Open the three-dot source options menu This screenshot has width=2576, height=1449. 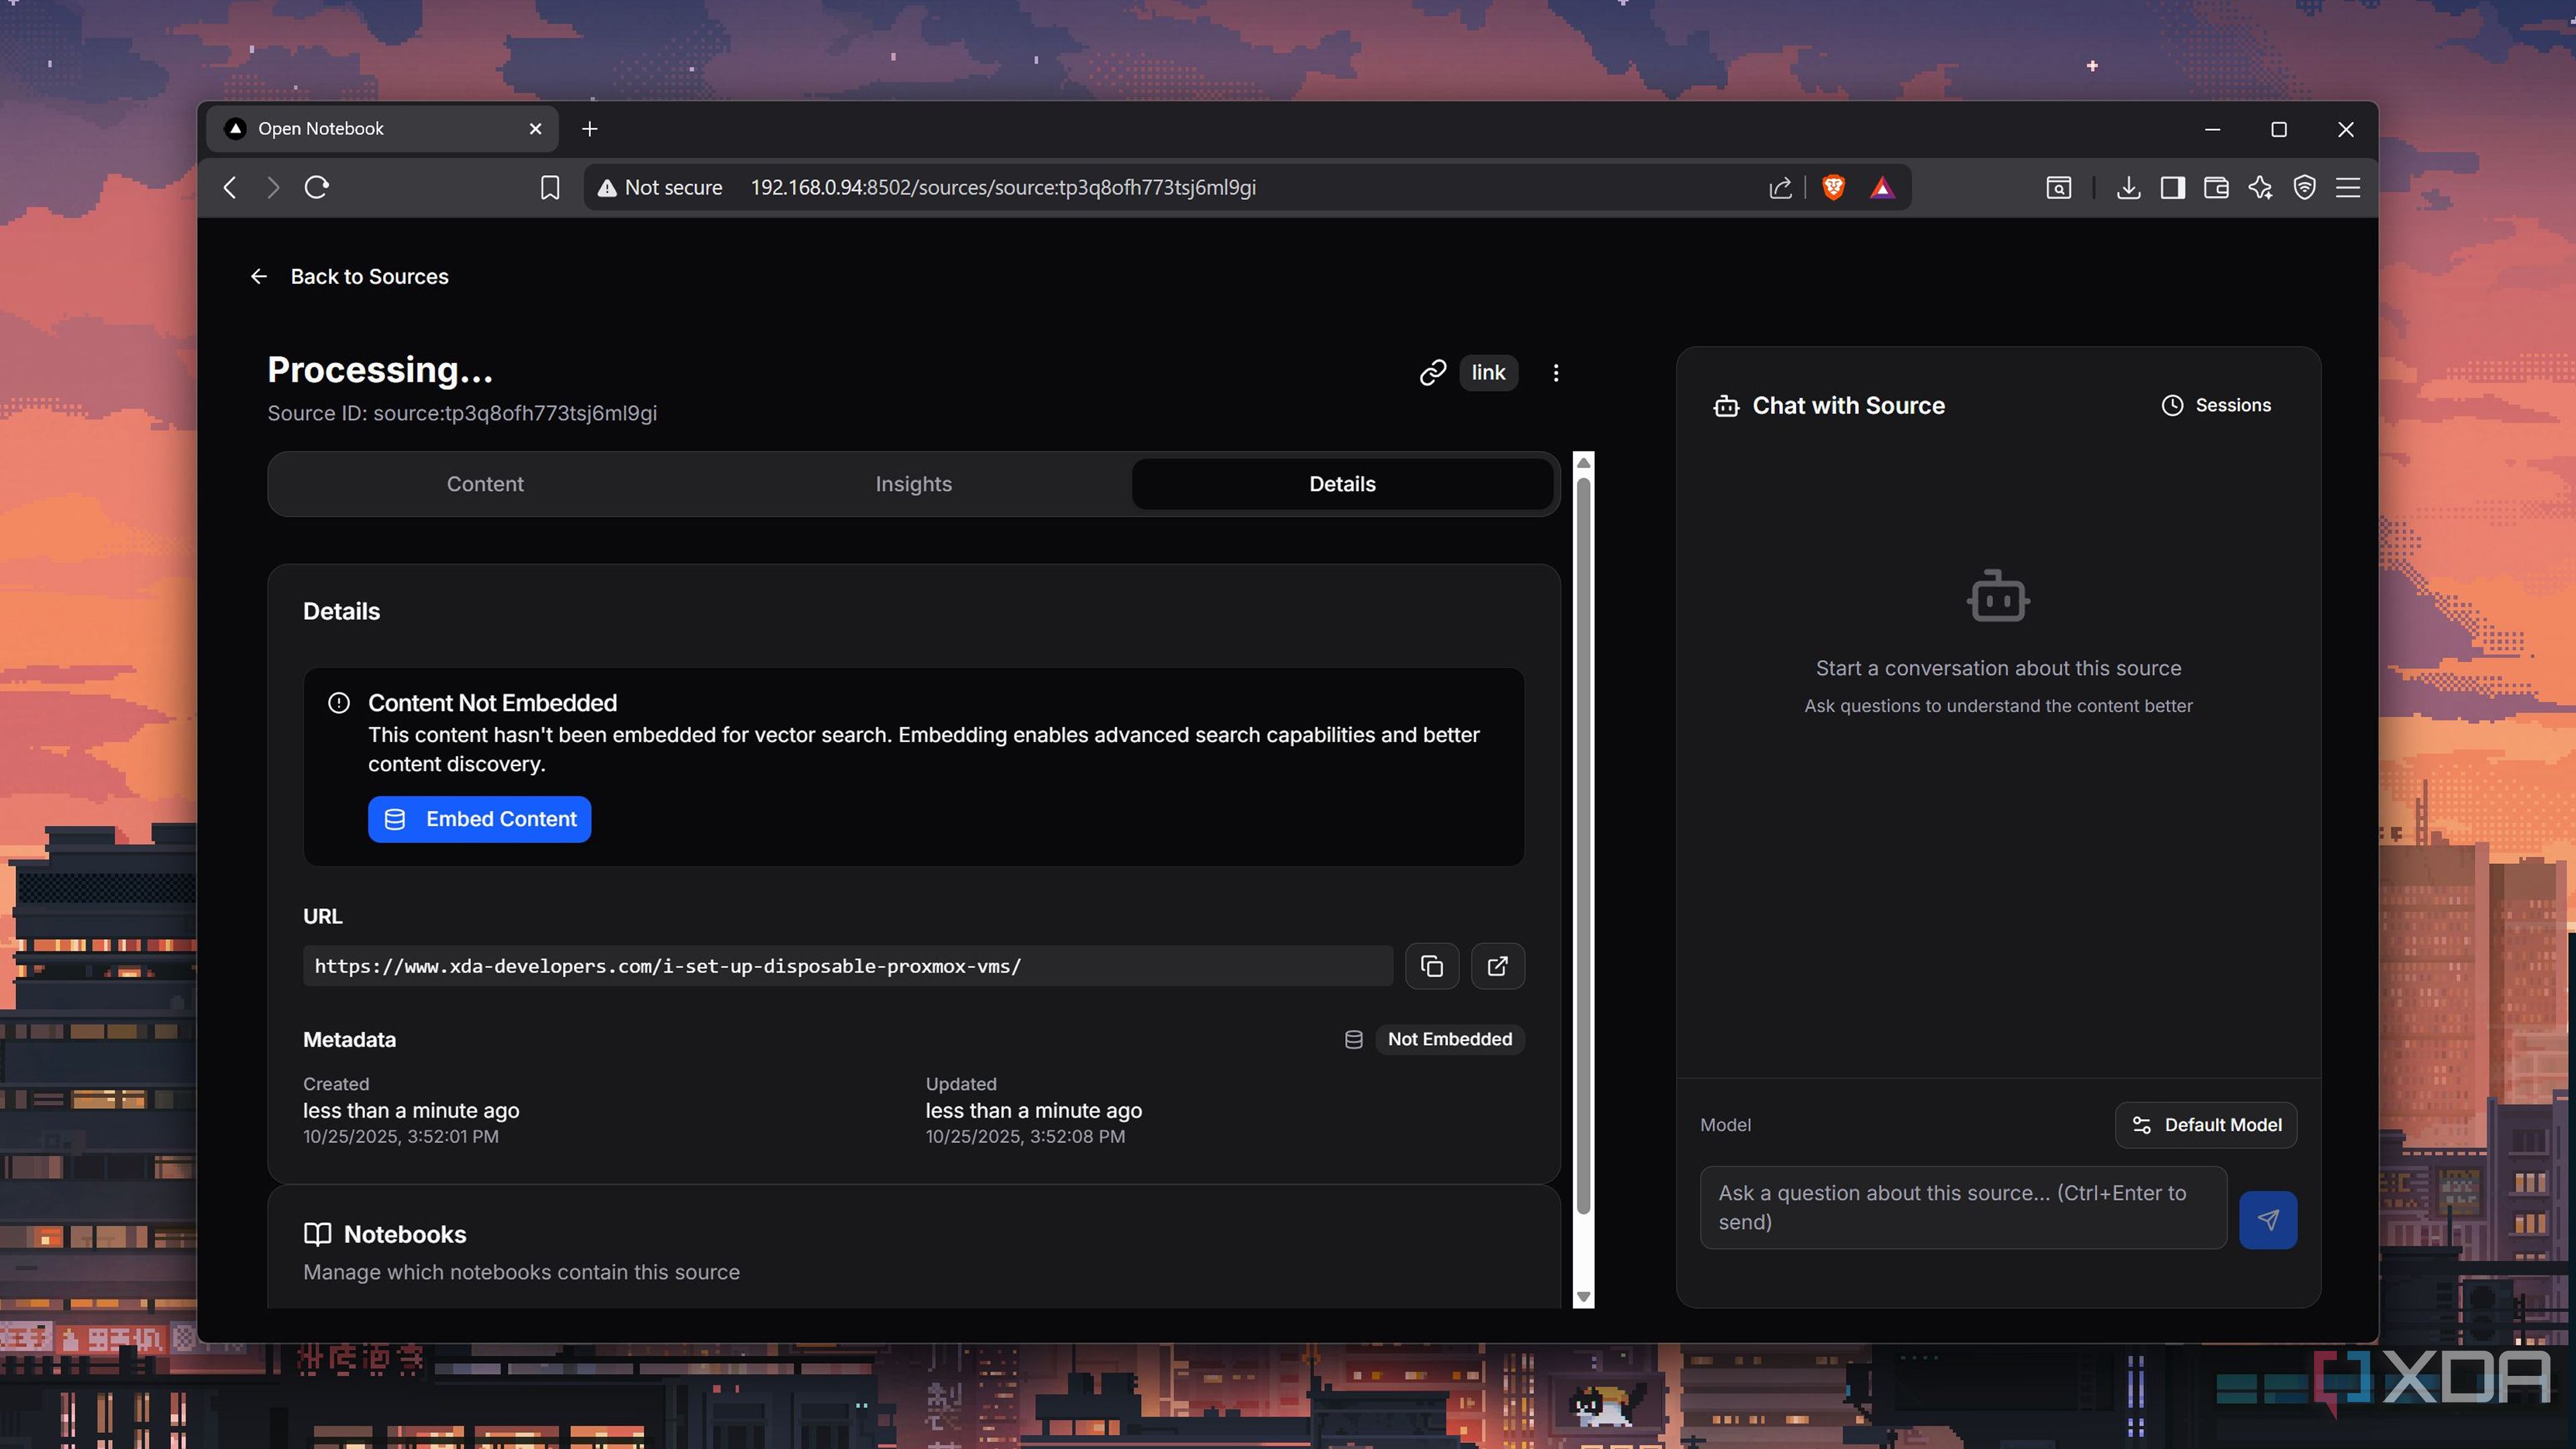pos(1555,373)
